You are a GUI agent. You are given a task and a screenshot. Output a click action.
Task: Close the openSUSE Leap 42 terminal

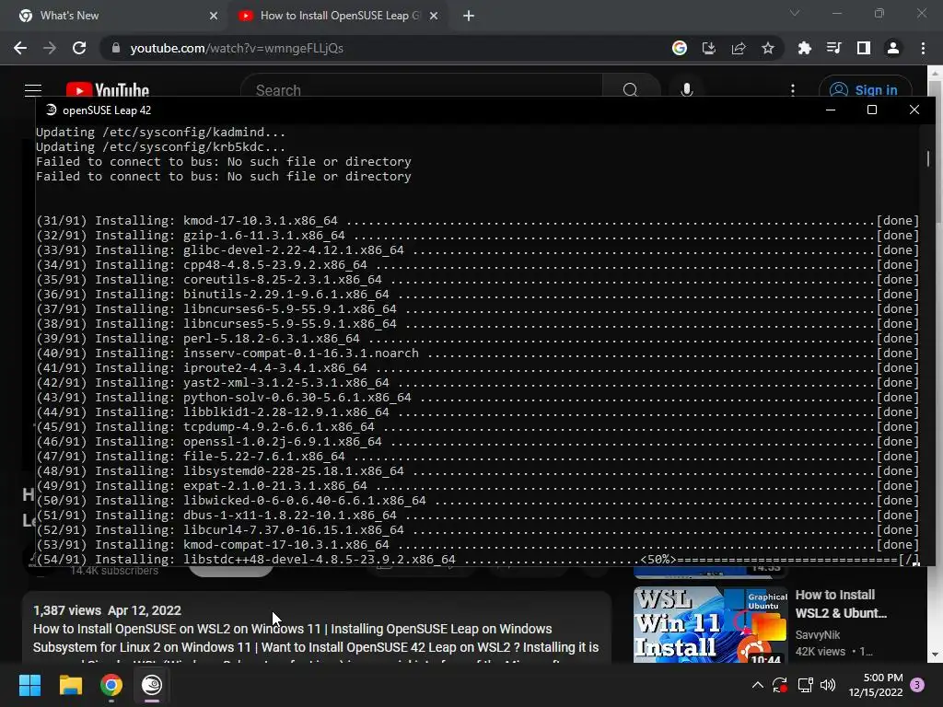tap(914, 110)
